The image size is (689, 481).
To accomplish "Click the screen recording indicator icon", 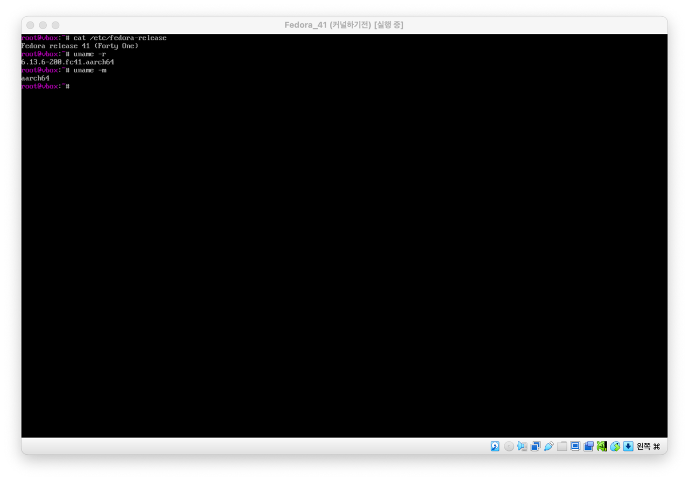I will 588,446.
